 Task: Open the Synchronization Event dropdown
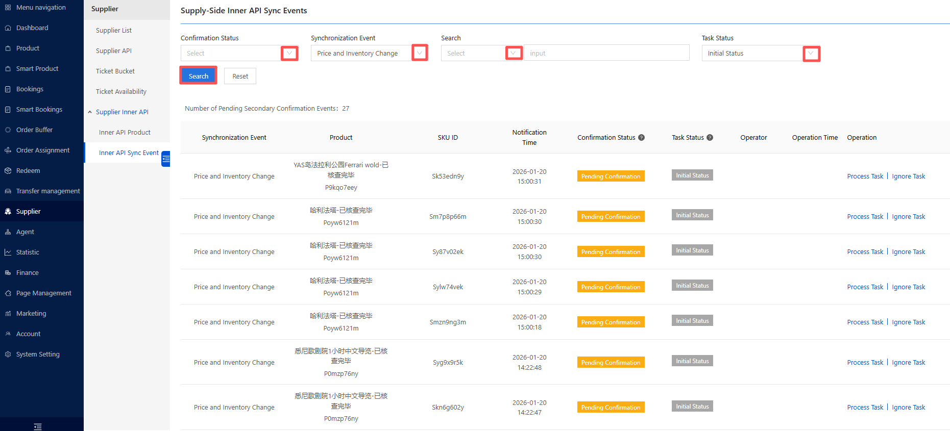click(x=420, y=54)
